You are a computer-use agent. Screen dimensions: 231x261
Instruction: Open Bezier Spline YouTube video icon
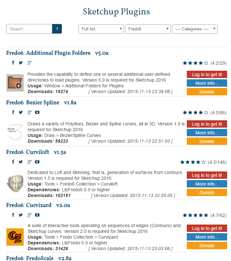pyautogui.click(x=37, y=112)
